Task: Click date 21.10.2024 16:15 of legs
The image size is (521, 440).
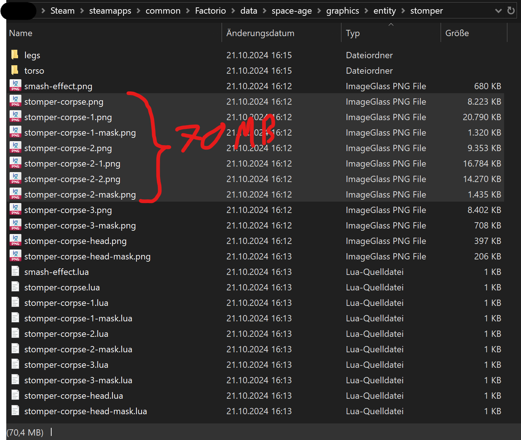Action: point(259,55)
